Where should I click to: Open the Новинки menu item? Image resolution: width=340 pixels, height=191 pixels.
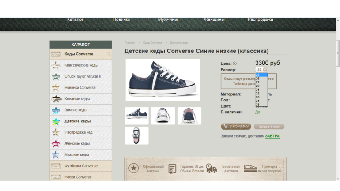click(121, 19)
